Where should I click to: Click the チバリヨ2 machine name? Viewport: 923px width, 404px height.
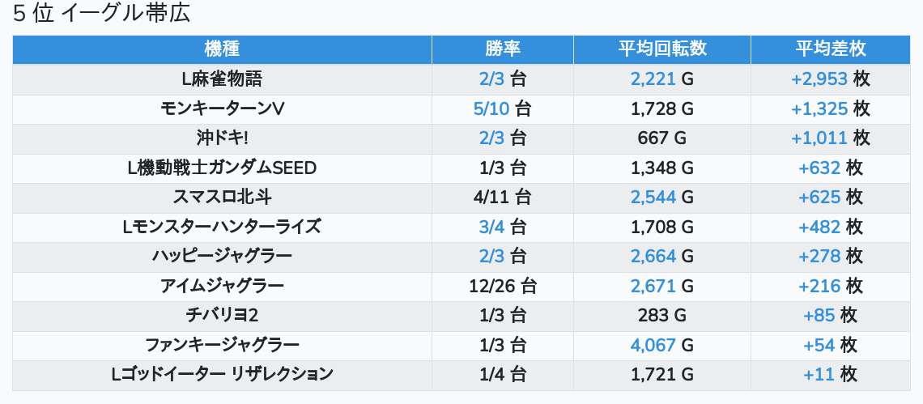click(x=222, y=316)
